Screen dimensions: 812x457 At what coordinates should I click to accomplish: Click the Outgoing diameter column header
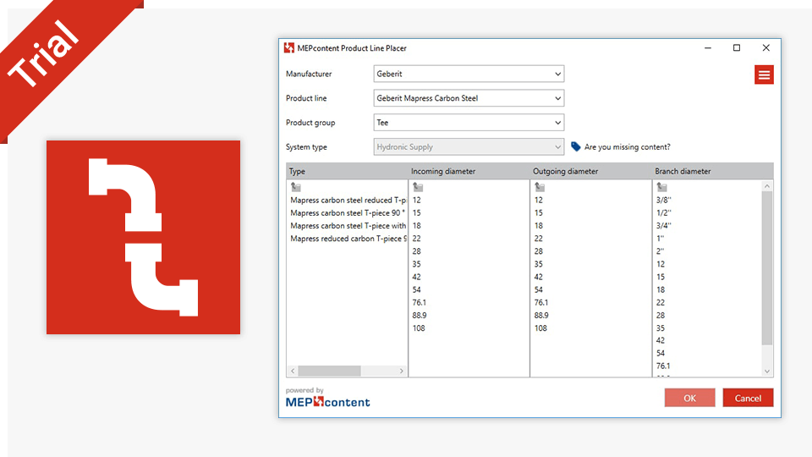(591, 171)
